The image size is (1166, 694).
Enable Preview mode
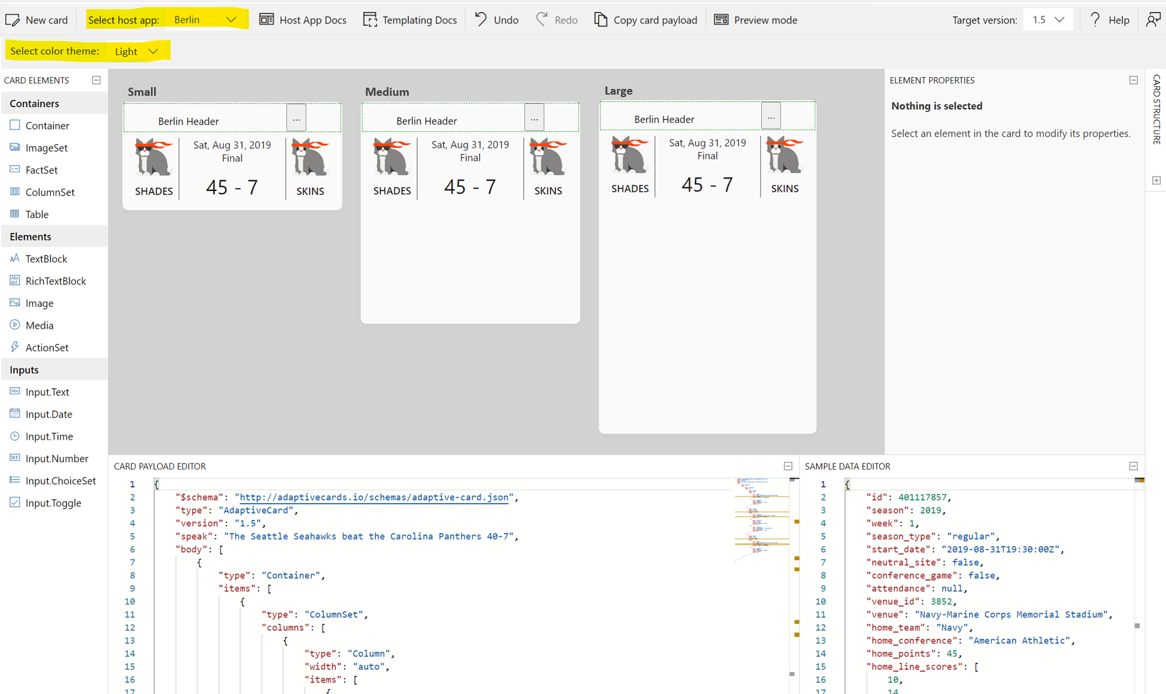coord(755,19)
